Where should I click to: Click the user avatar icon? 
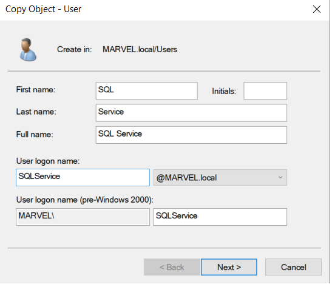click(28, 50)
